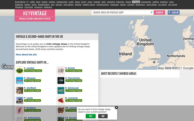Select the hotels category
The width and height of the screenshot is (194, 121).
pyautogui.click(x=44, y=2)
